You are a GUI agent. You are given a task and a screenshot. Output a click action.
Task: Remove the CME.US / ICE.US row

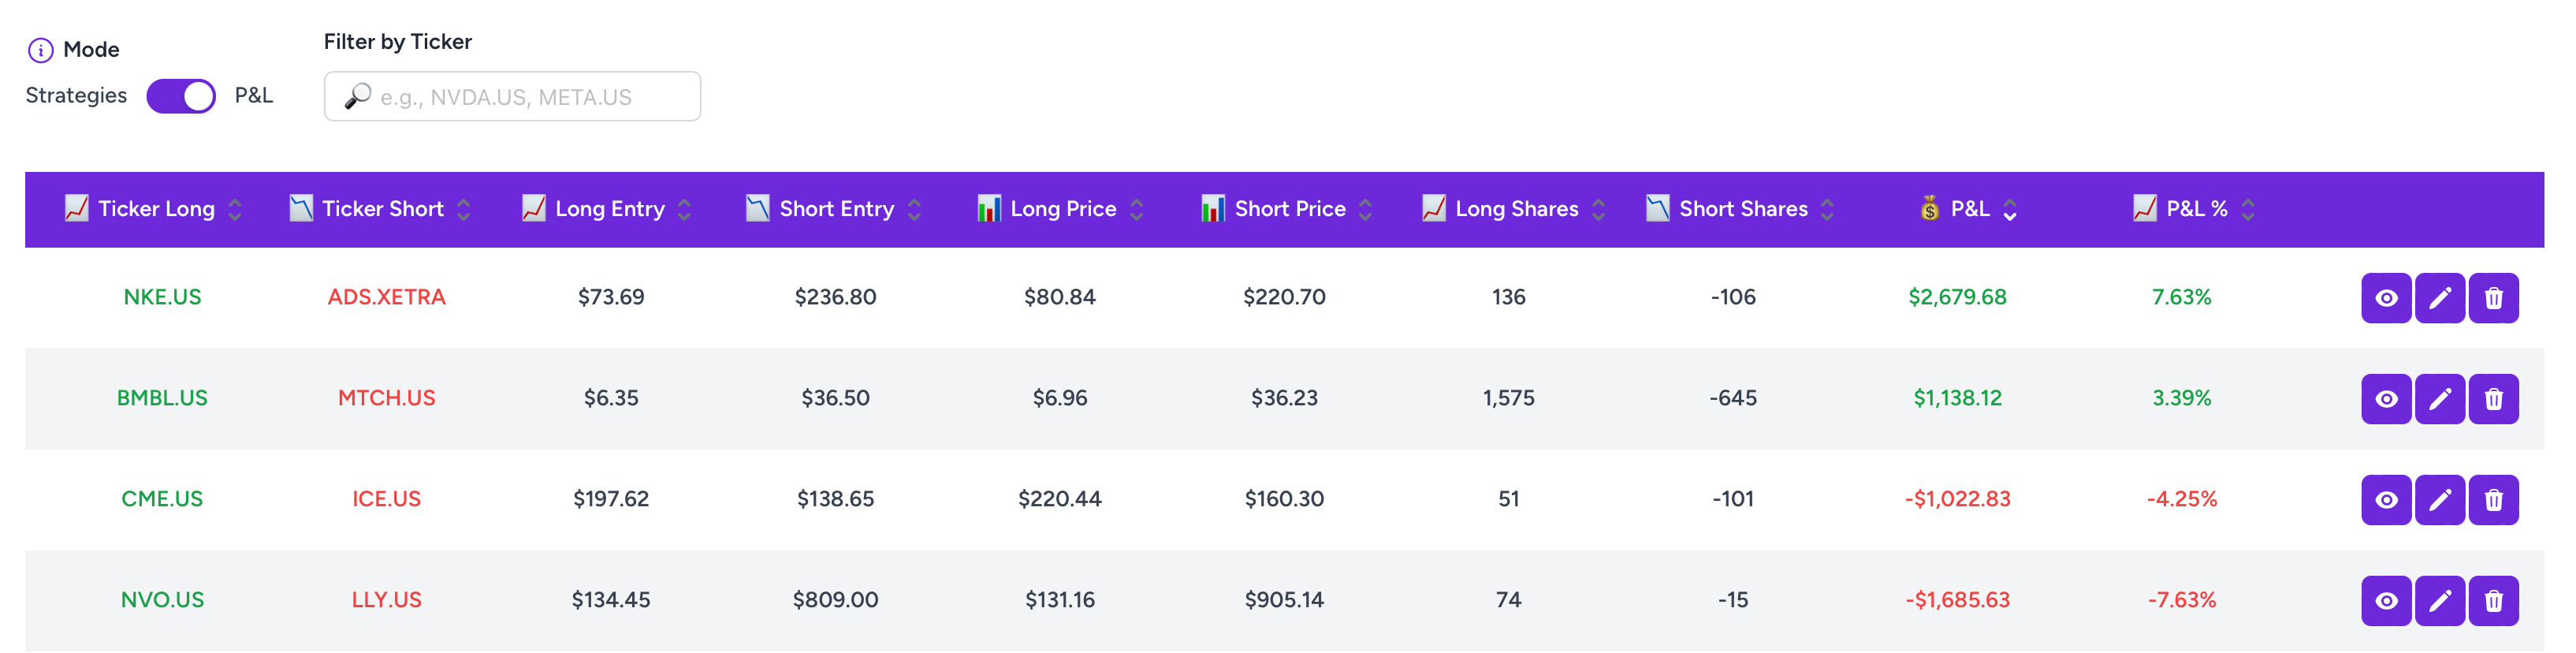coord(2493,500)
